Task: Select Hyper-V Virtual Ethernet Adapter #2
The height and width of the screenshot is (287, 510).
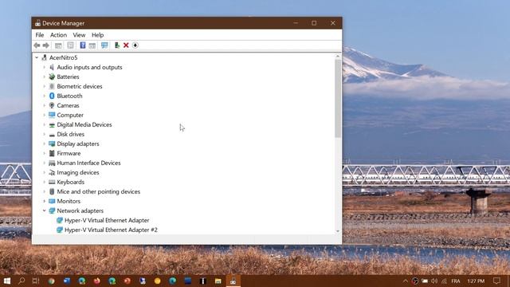Action: [111, 230]
